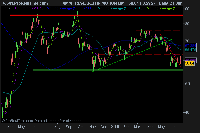Click the RIMM - RESEARCH IN MOTION LIM title
200x133 pixels.
(93, 3)
